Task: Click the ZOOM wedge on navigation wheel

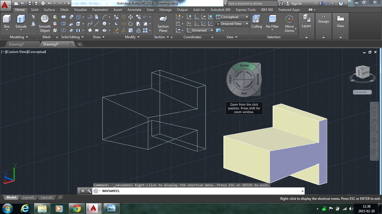Action: click(x=244, y=66)
